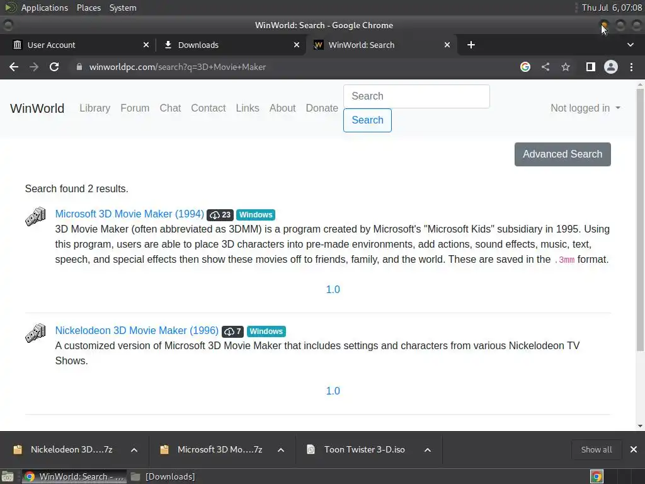Close the User Account tab
The image size is (645, 484).
146,45
